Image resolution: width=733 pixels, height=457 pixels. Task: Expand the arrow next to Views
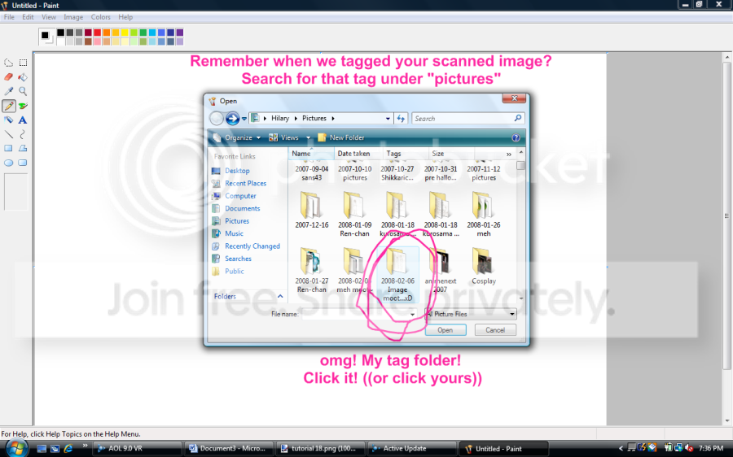tap(308, 137)
